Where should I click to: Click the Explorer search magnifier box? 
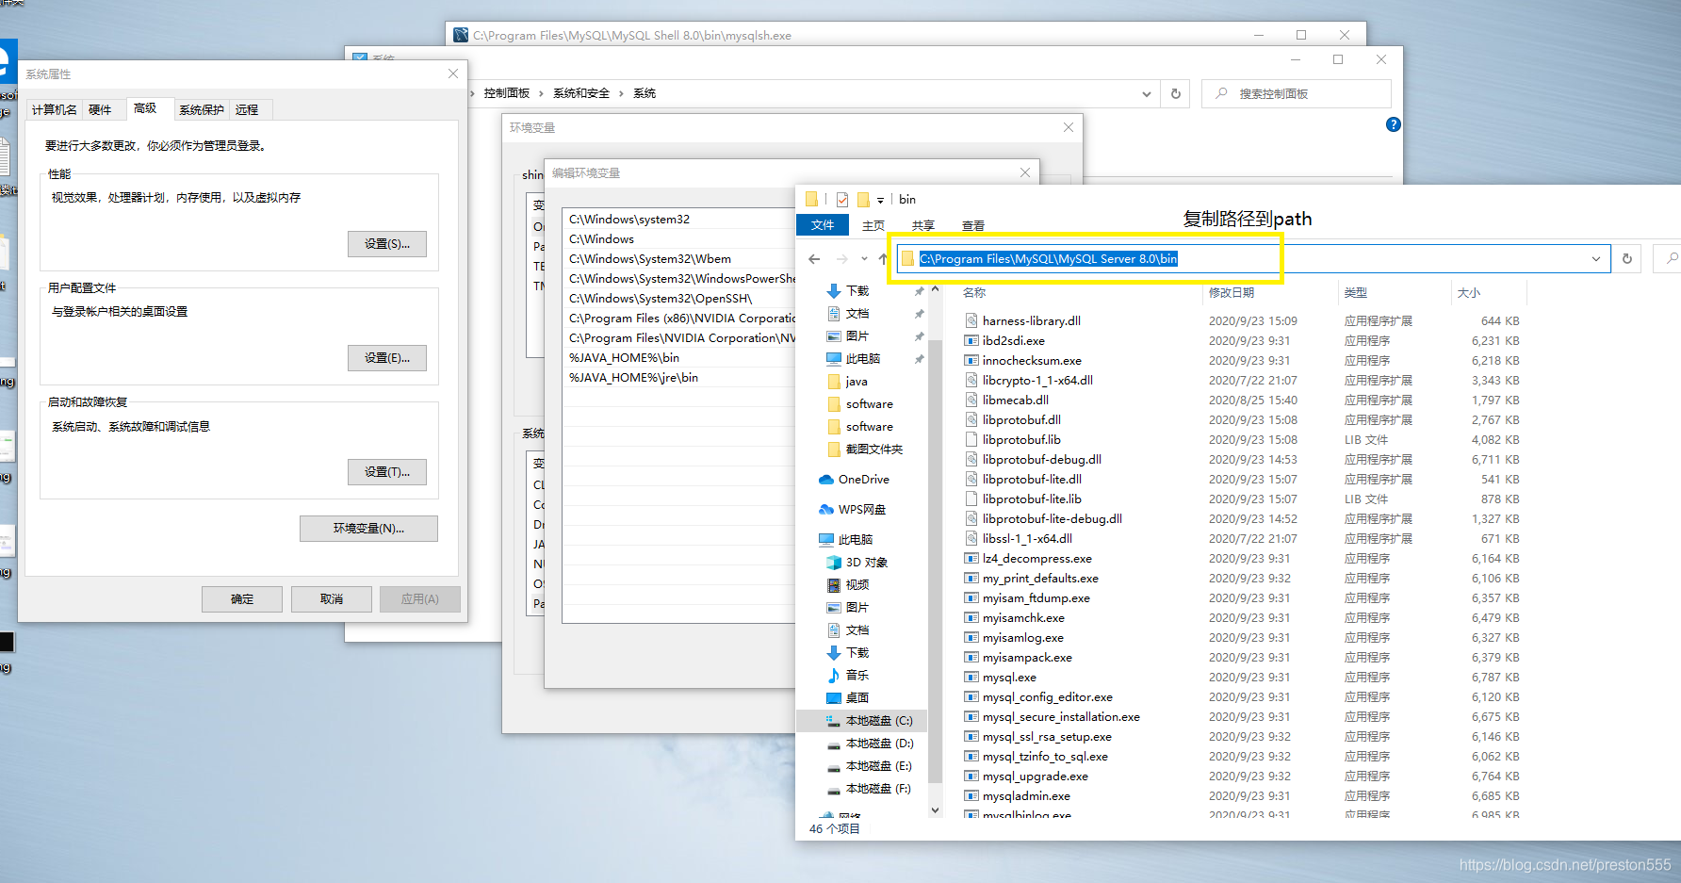[x=1670, y=258]
